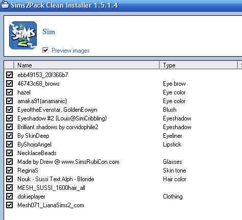Toggle the Preview images checkbox
This screenshot has height=220, width=242.
[x=45, y=50]
